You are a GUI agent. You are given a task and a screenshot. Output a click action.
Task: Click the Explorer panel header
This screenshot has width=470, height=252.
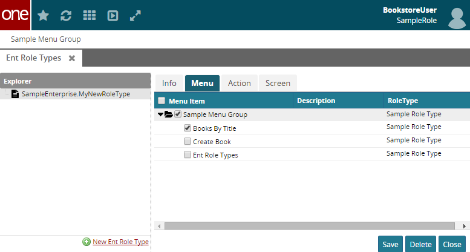(75, 81)
